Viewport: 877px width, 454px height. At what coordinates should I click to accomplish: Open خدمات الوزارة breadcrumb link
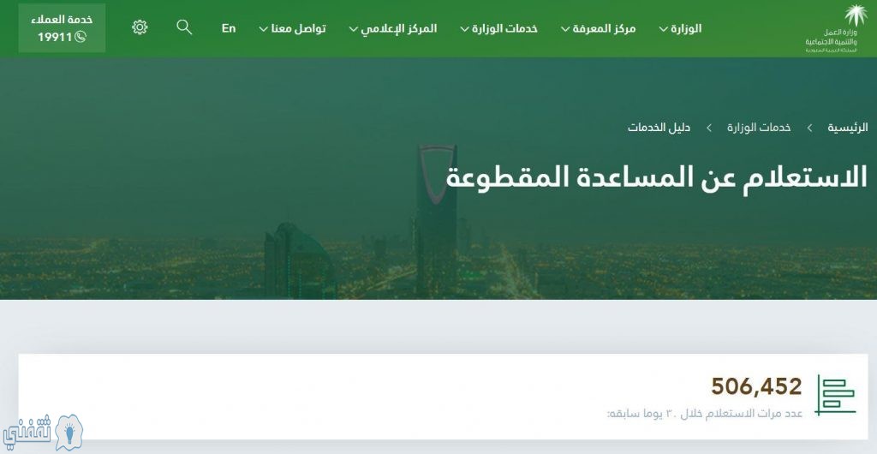pyautogui.click(x=759, y=128)
